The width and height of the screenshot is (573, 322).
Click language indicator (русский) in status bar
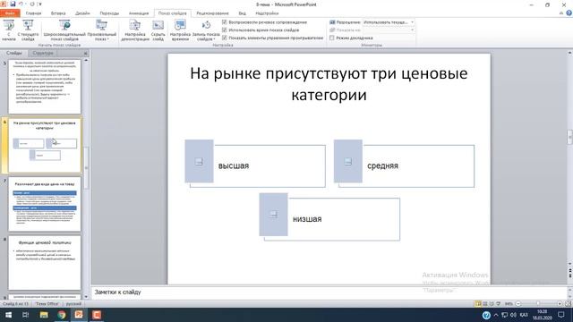pyautogui.click(x=73, y=304)
